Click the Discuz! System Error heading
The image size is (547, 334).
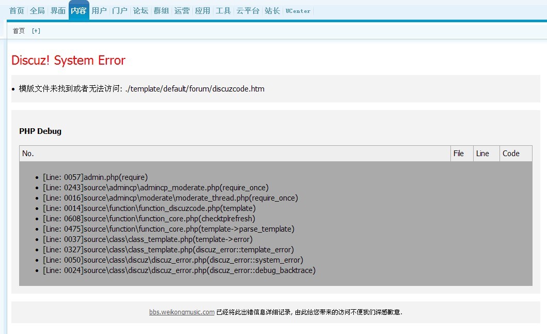(68, 60)
